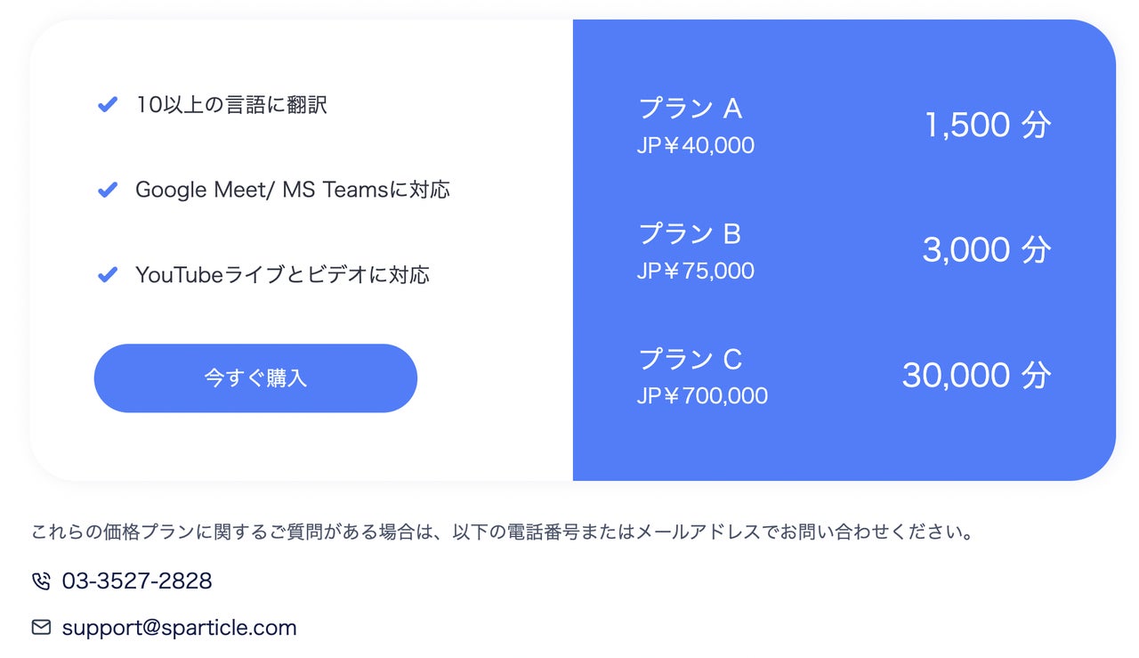
Task: Click the phone icon beside 03-3527-2828
Action: 41,581
